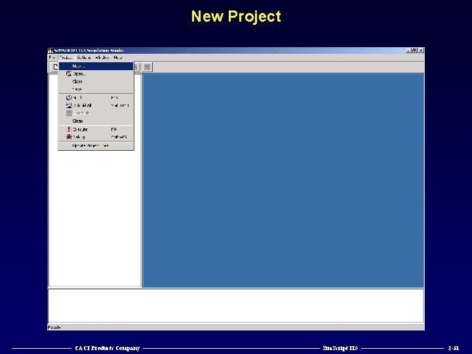Select Clean in the Project menu
This screenshot has width=472, height=354.
96,121
